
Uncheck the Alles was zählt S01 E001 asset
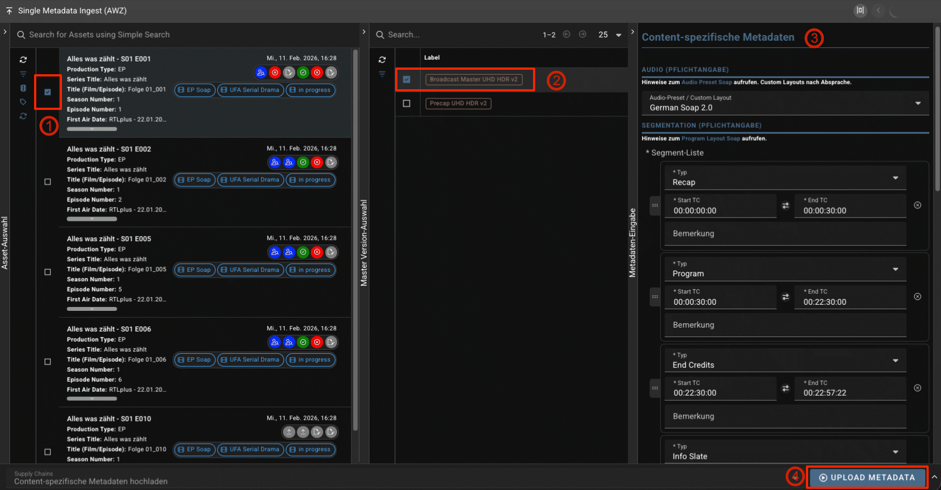[x=47, y=92]
